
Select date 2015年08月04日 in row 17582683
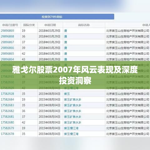coord(49,105)
